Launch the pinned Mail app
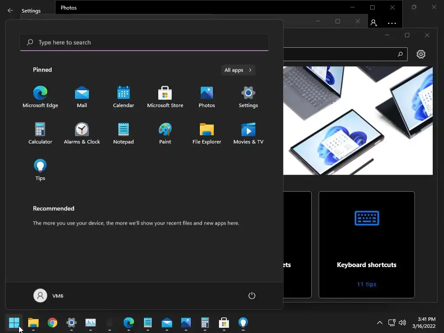Image resolution: width=444 pixels, height=333 pixels. 82,97
